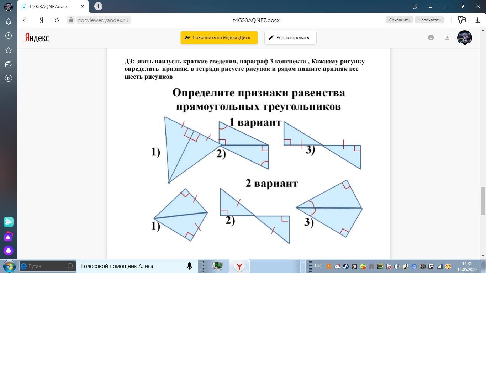This screenshot has width=486, height=369.
Task: Close the t4G53AQNE7.docx tab
Action: click(x=83, y=6)
